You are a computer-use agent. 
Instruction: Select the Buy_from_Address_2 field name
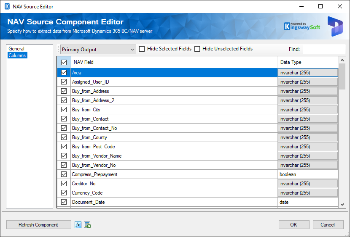pos(174,100)
